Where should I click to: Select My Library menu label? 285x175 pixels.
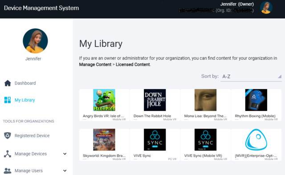point(25,100)
